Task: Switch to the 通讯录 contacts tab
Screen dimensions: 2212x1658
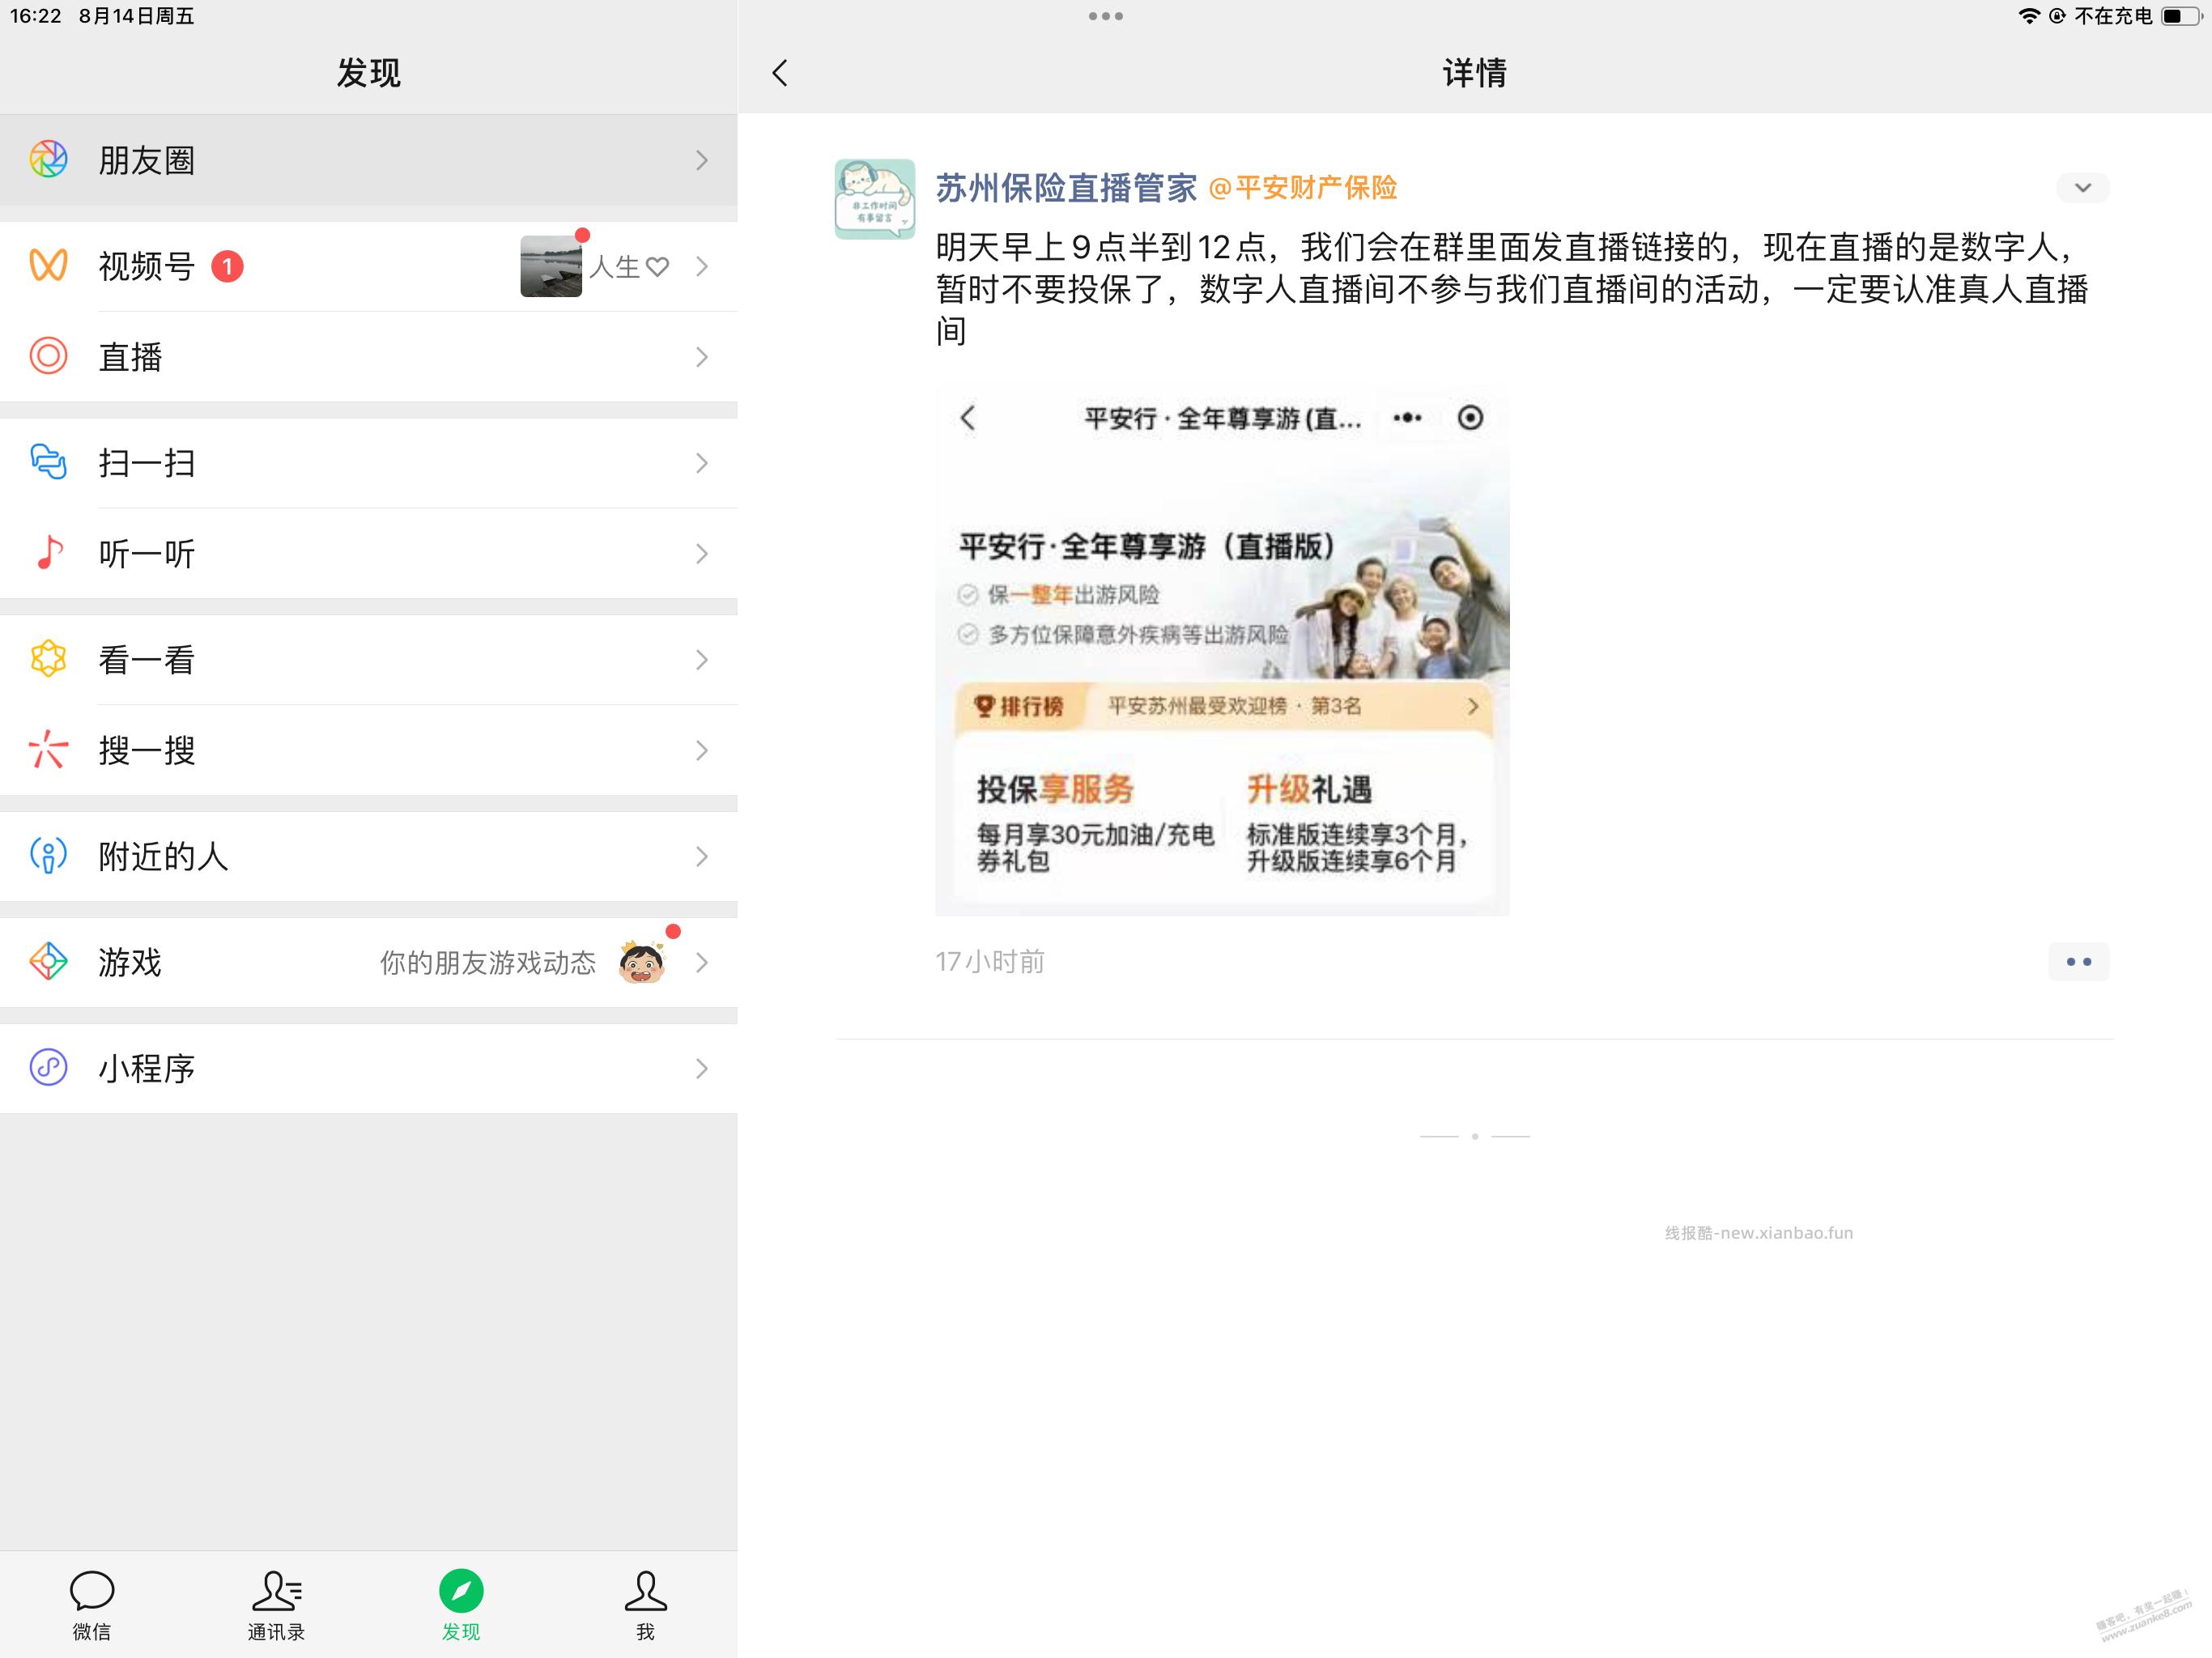Action: click(x=276, y=1605)
